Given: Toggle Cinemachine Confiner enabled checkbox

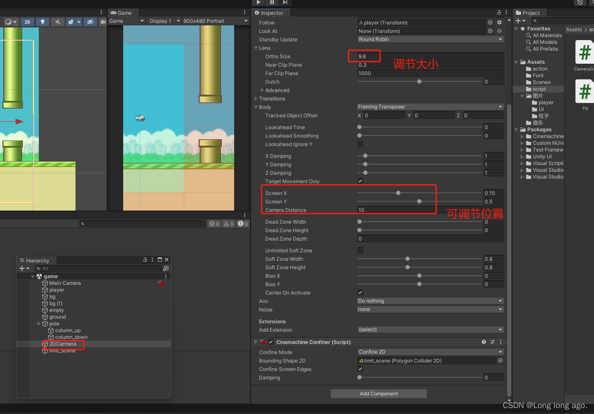Looking at the screenshot, I should click(271, 342).
